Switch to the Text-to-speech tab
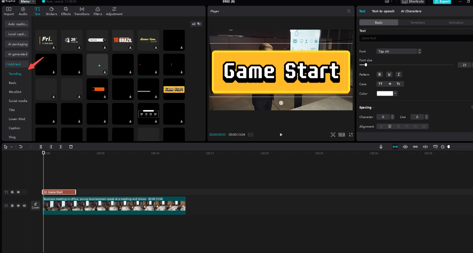The height and width of the screenshot is (253, 473). (383, 11)
